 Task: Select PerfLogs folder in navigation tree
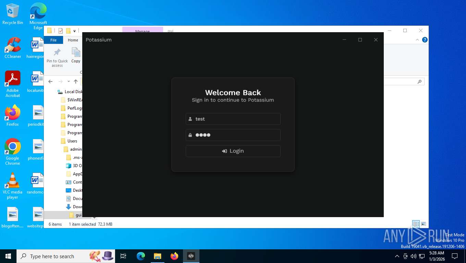pyautogui.click(x=71, y=108)
